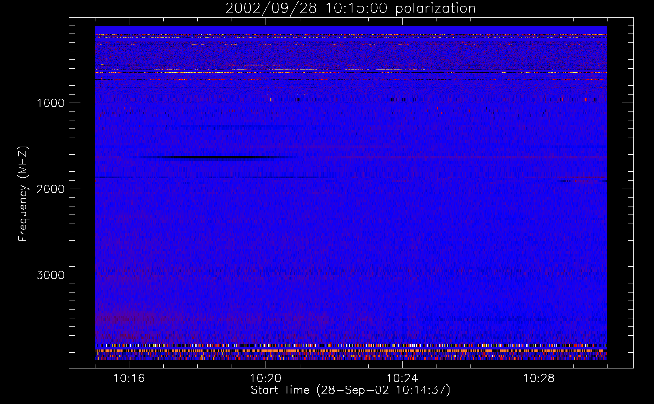
Task: Click the 10:16 time tick label
Action: 129,379
